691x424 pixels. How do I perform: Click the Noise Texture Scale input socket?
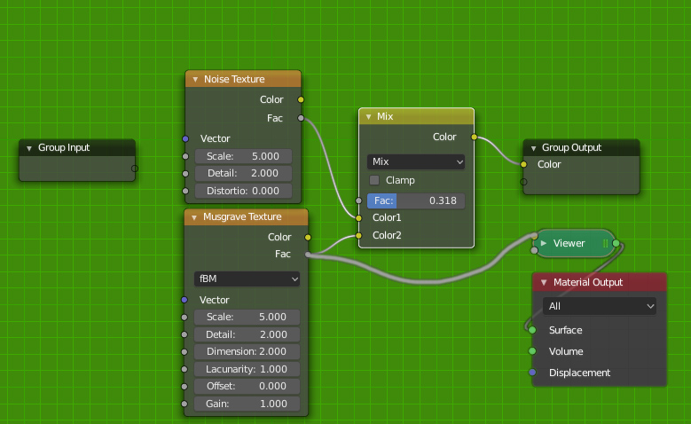185,156
